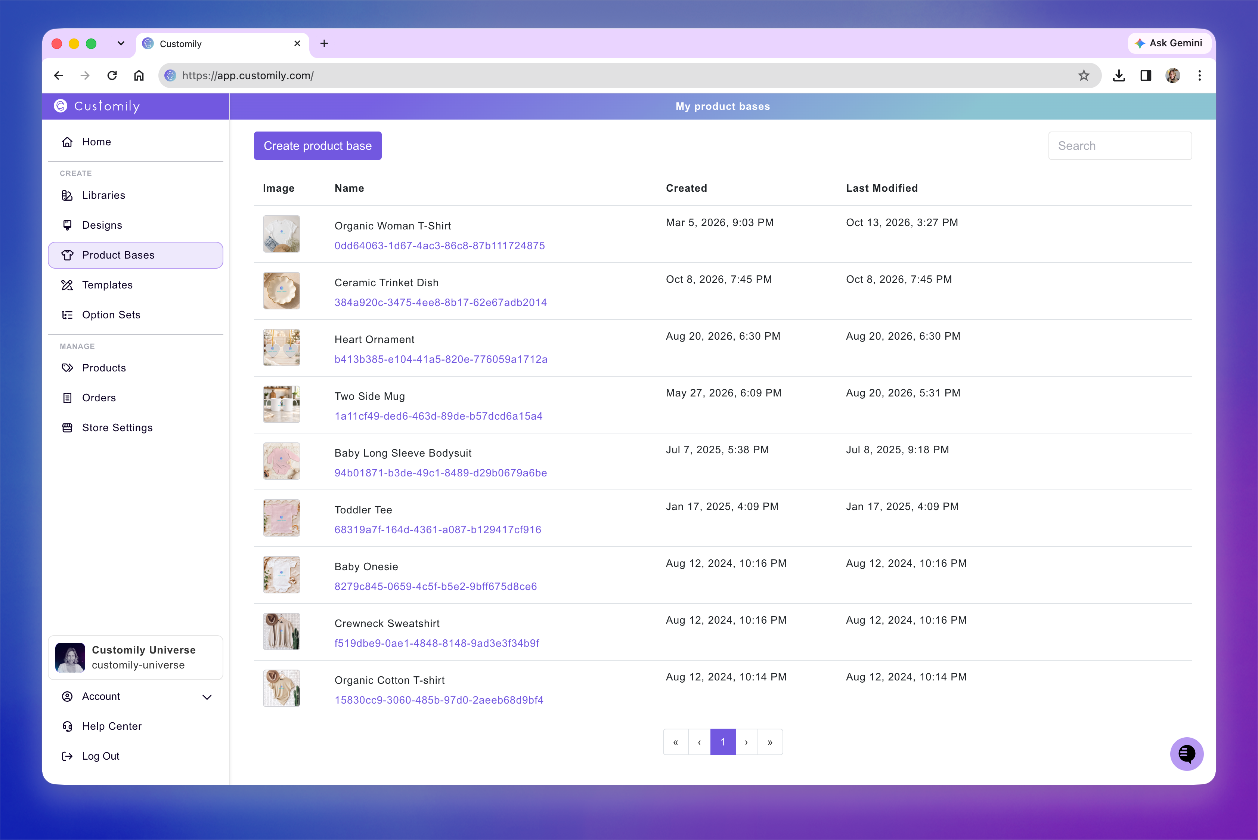The width and height of the screenshot is (1258, 840).
Task: Jump to the last page with »
Action: 769,742
